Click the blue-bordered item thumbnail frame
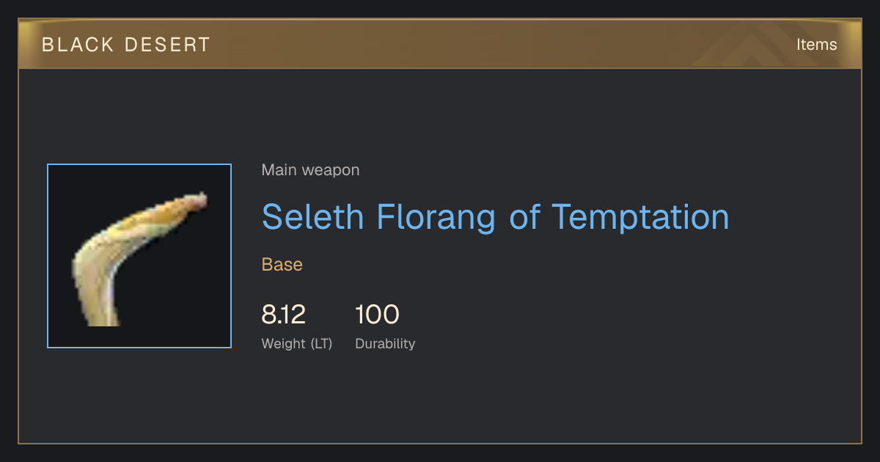 tap(139, 256)
